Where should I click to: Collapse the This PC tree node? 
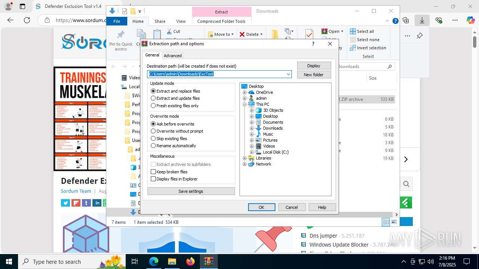click(x=245, y=104)
